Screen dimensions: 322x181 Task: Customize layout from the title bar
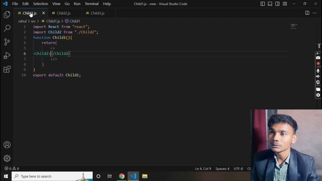click(x=285, y=4)
